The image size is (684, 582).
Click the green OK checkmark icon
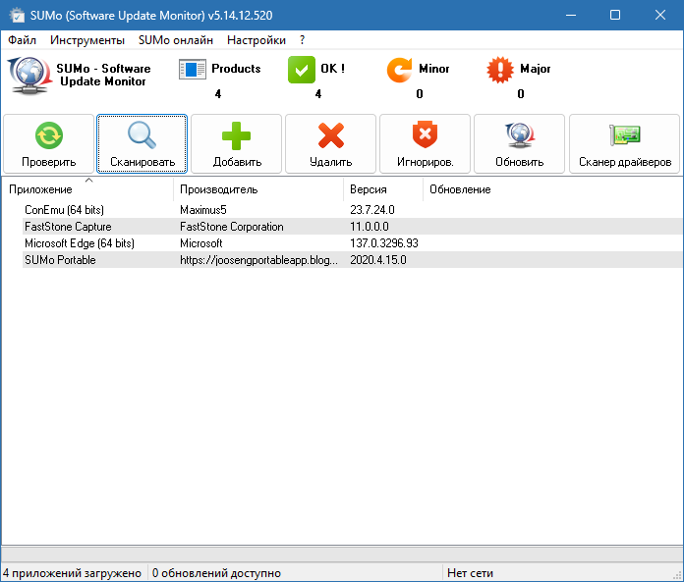point(302,70)
